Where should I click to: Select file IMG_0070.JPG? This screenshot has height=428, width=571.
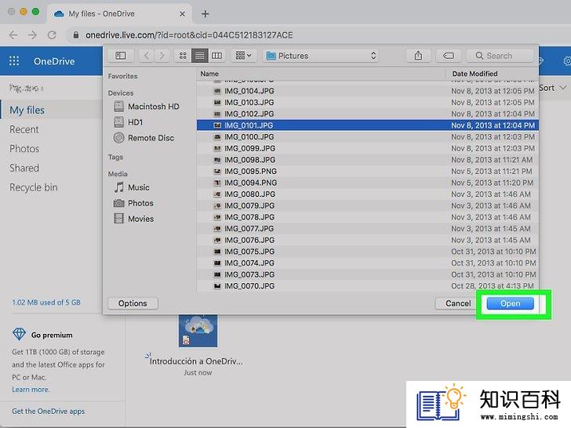(x=368, y=286)
